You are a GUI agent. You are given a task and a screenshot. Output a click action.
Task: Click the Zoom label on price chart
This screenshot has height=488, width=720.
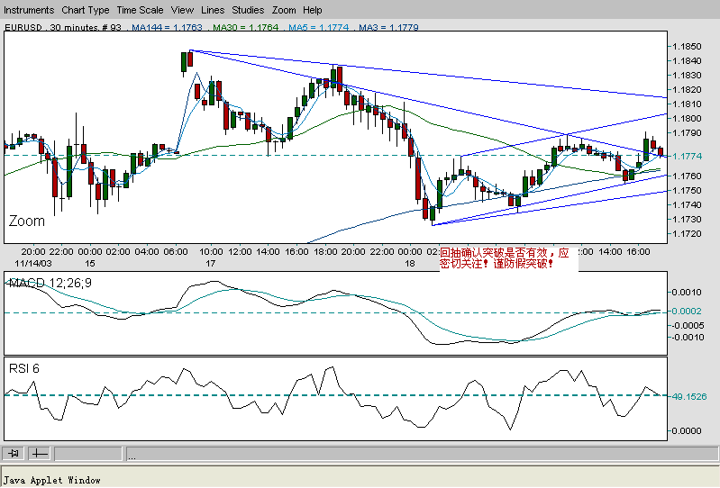pos(27,221)
